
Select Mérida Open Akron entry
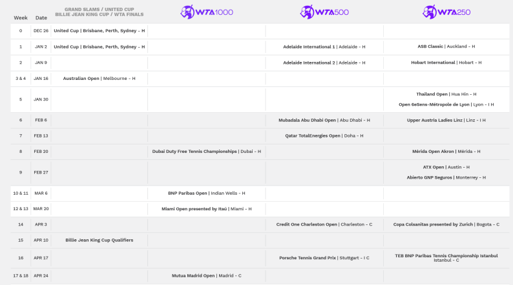tap(446, 152)
